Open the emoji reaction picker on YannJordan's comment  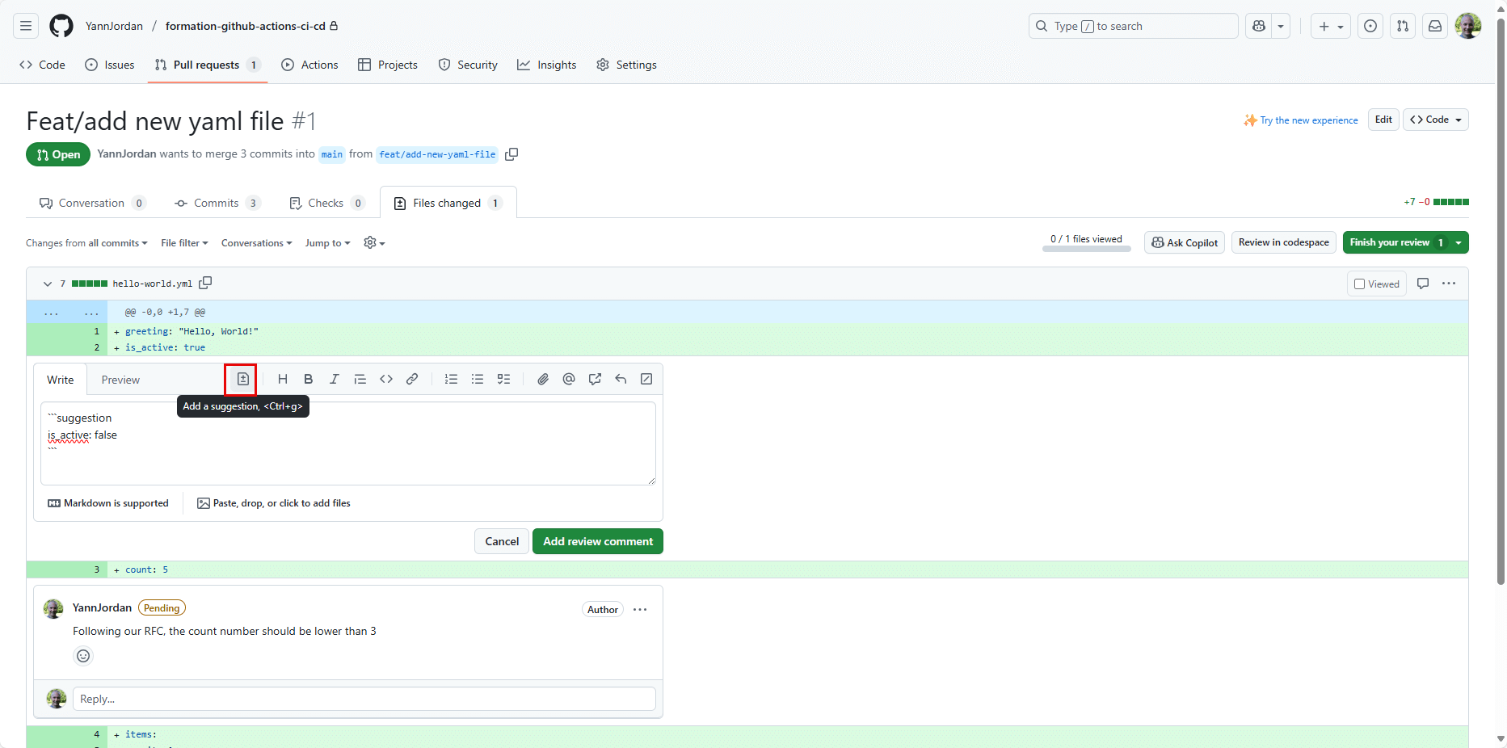point(83,656)
